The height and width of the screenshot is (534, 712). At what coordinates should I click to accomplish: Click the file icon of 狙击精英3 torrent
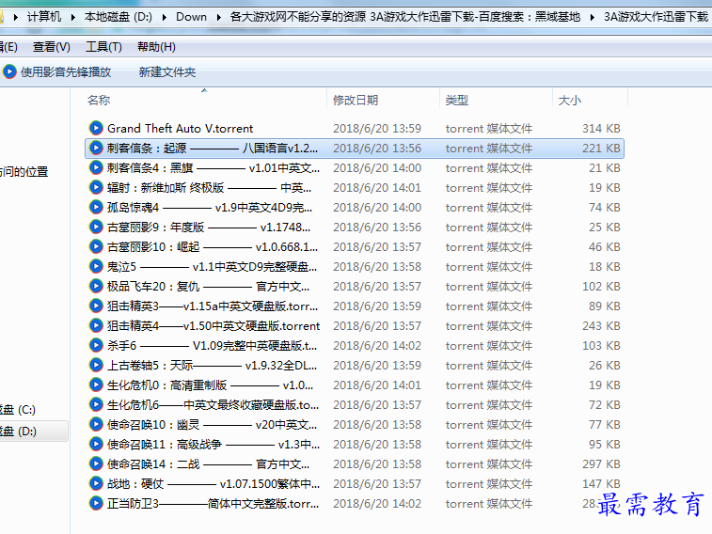pos(96,306)
